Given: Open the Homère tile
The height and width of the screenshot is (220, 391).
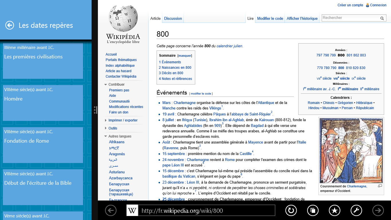Looking at the screenshot, I should pyautogui.click(x=43, y=103).
